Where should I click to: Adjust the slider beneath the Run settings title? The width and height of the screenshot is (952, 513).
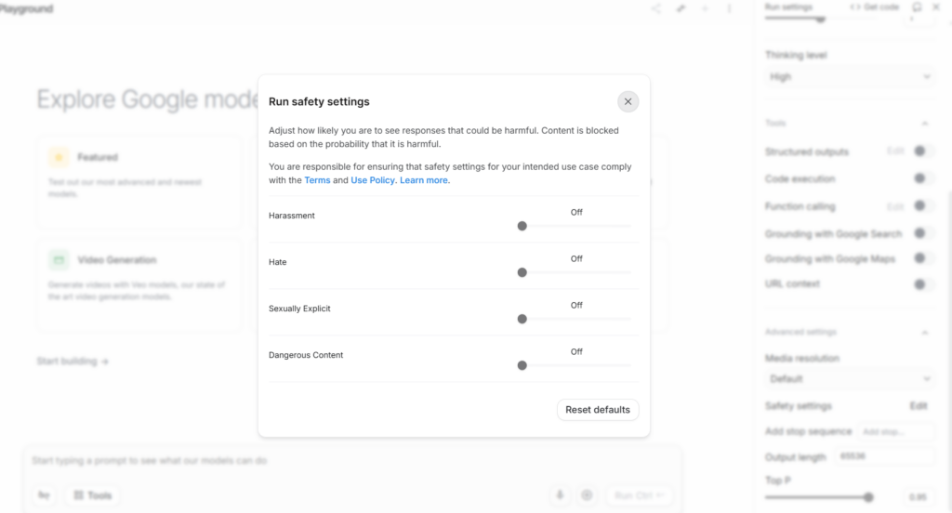click(820, 19)
